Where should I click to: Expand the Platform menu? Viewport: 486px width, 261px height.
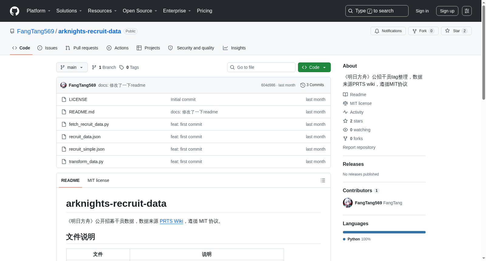(39, 11)
